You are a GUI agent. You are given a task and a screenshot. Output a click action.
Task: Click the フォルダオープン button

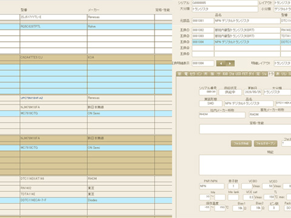pyautogui.click(x=266, y=144)
